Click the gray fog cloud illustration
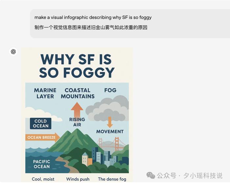The height and width of the screenshot is (185, 230). pos(108,109)
